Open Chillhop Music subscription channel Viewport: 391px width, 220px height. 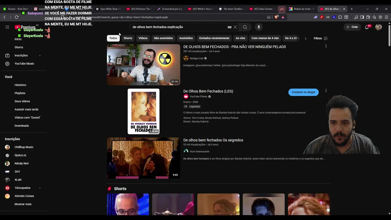coord(23,147)
